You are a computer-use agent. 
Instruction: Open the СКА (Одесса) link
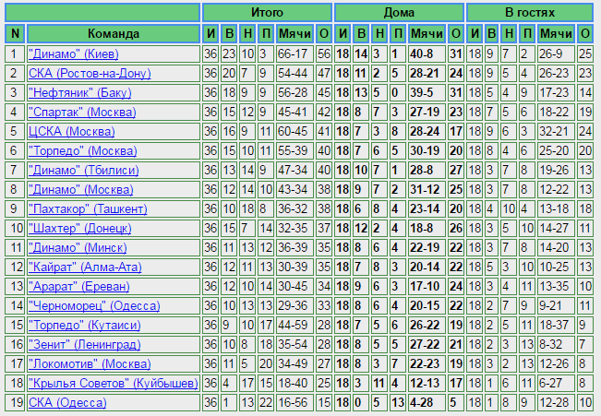tap(67, 402)
